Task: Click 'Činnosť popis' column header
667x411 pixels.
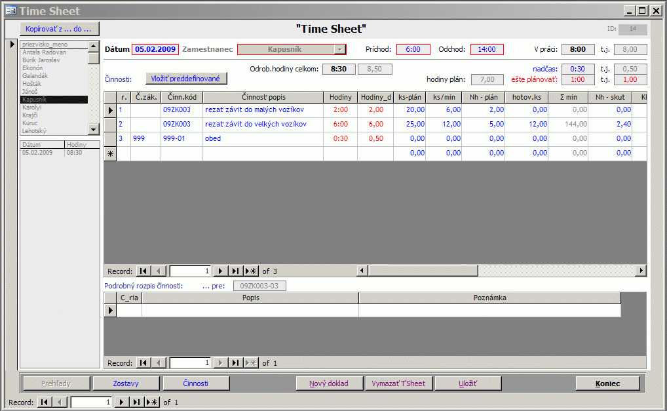Action: (263, 98)
